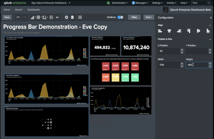Open the Search tab
This screenshot has width=214, height=139.
19,10
